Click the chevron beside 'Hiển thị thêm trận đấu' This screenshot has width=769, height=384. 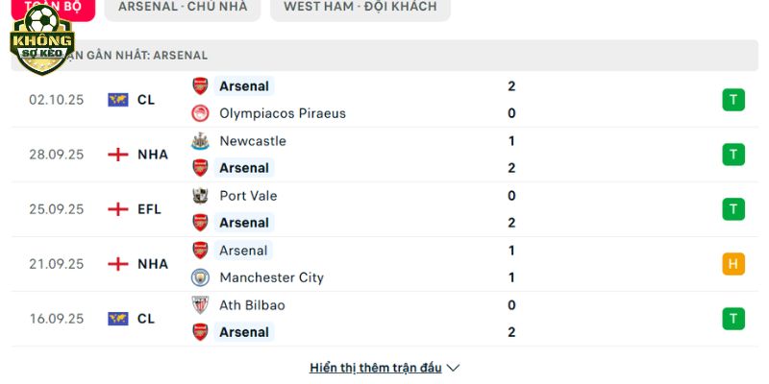[x=454, y=368]
